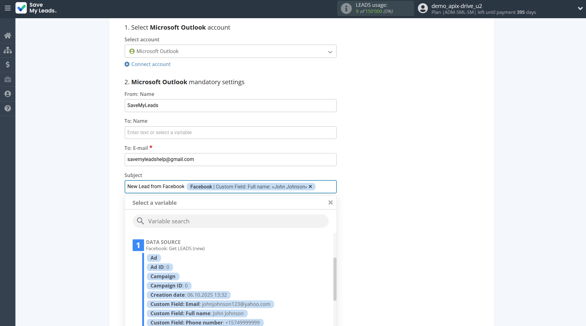586x326 pixels.
Task: Select the Ad variable from Data Source
Action: [154, 258]
